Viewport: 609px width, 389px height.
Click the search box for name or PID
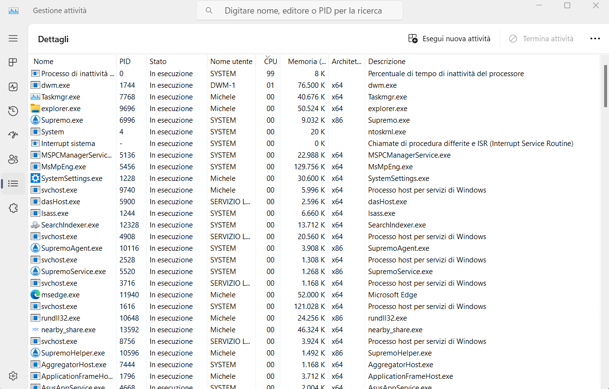pos(300,10)
